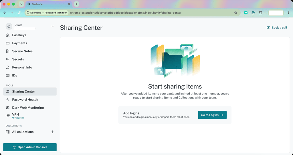Expand the Vault account dropdown chevron

(x=53, y=27)
